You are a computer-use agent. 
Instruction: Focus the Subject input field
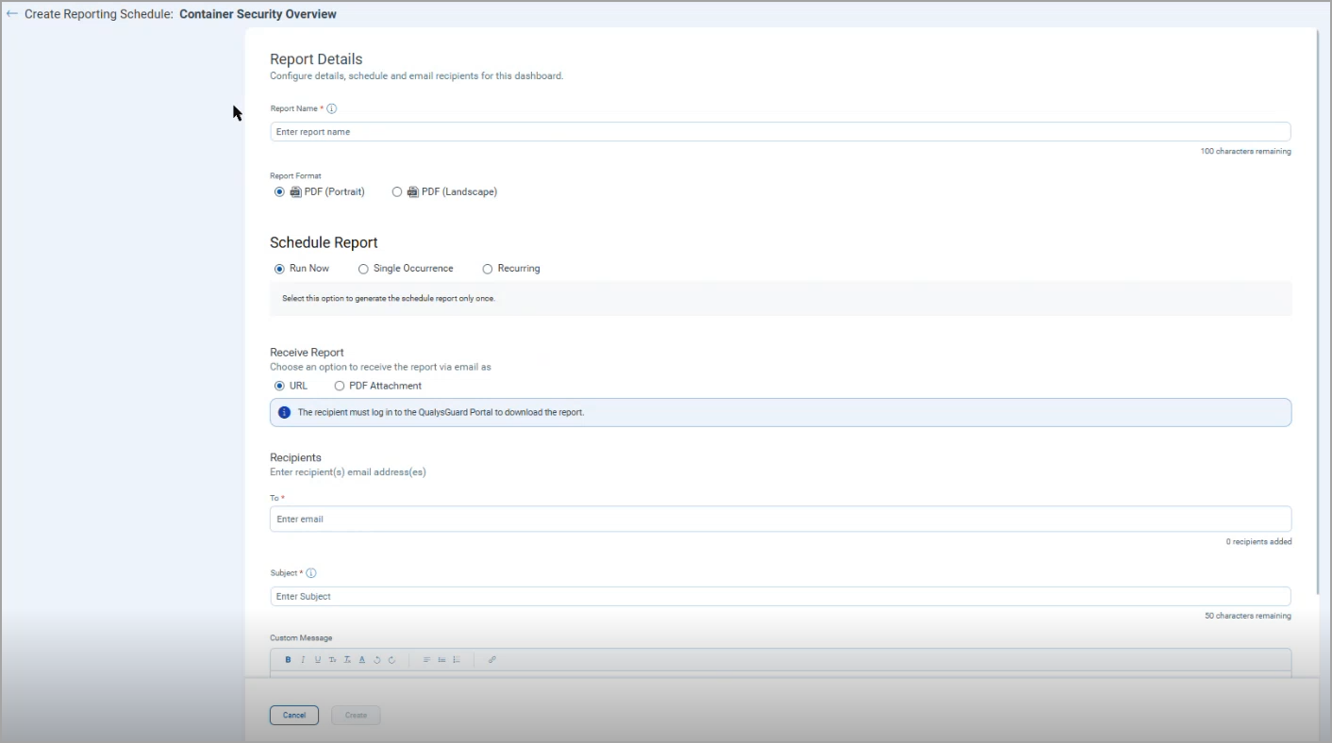(x=780, y=596)
